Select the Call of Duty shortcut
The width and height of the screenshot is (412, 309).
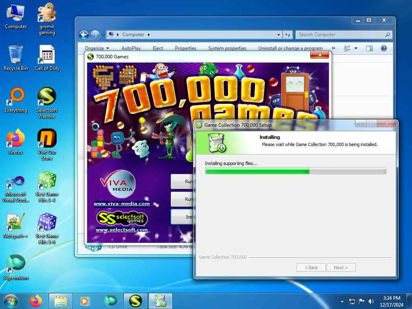click(47, 58)
